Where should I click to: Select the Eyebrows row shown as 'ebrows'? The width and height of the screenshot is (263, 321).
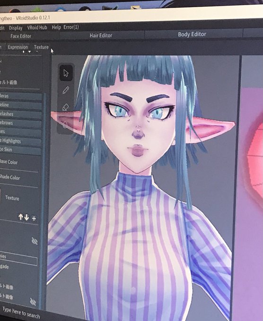pos(20,123)
